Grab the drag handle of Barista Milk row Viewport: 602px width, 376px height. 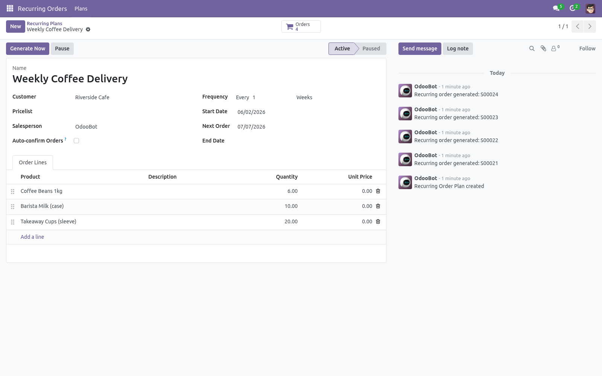pyautogui.click(x=12, y=206)
